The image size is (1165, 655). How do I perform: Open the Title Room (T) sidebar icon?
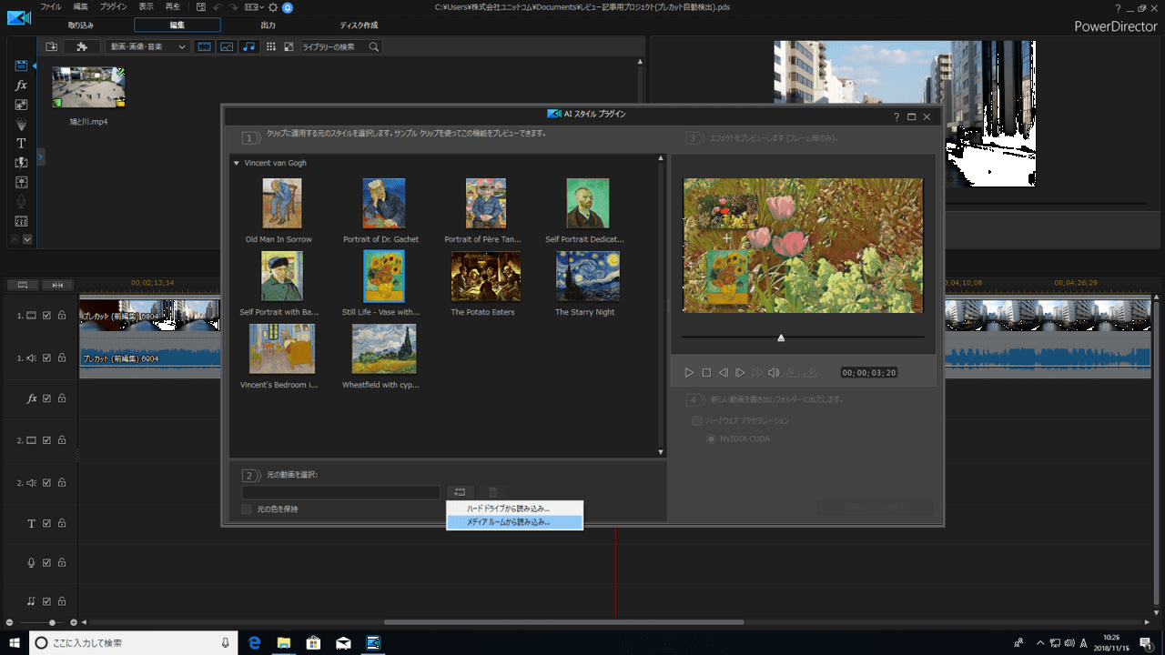pos(21,144)
